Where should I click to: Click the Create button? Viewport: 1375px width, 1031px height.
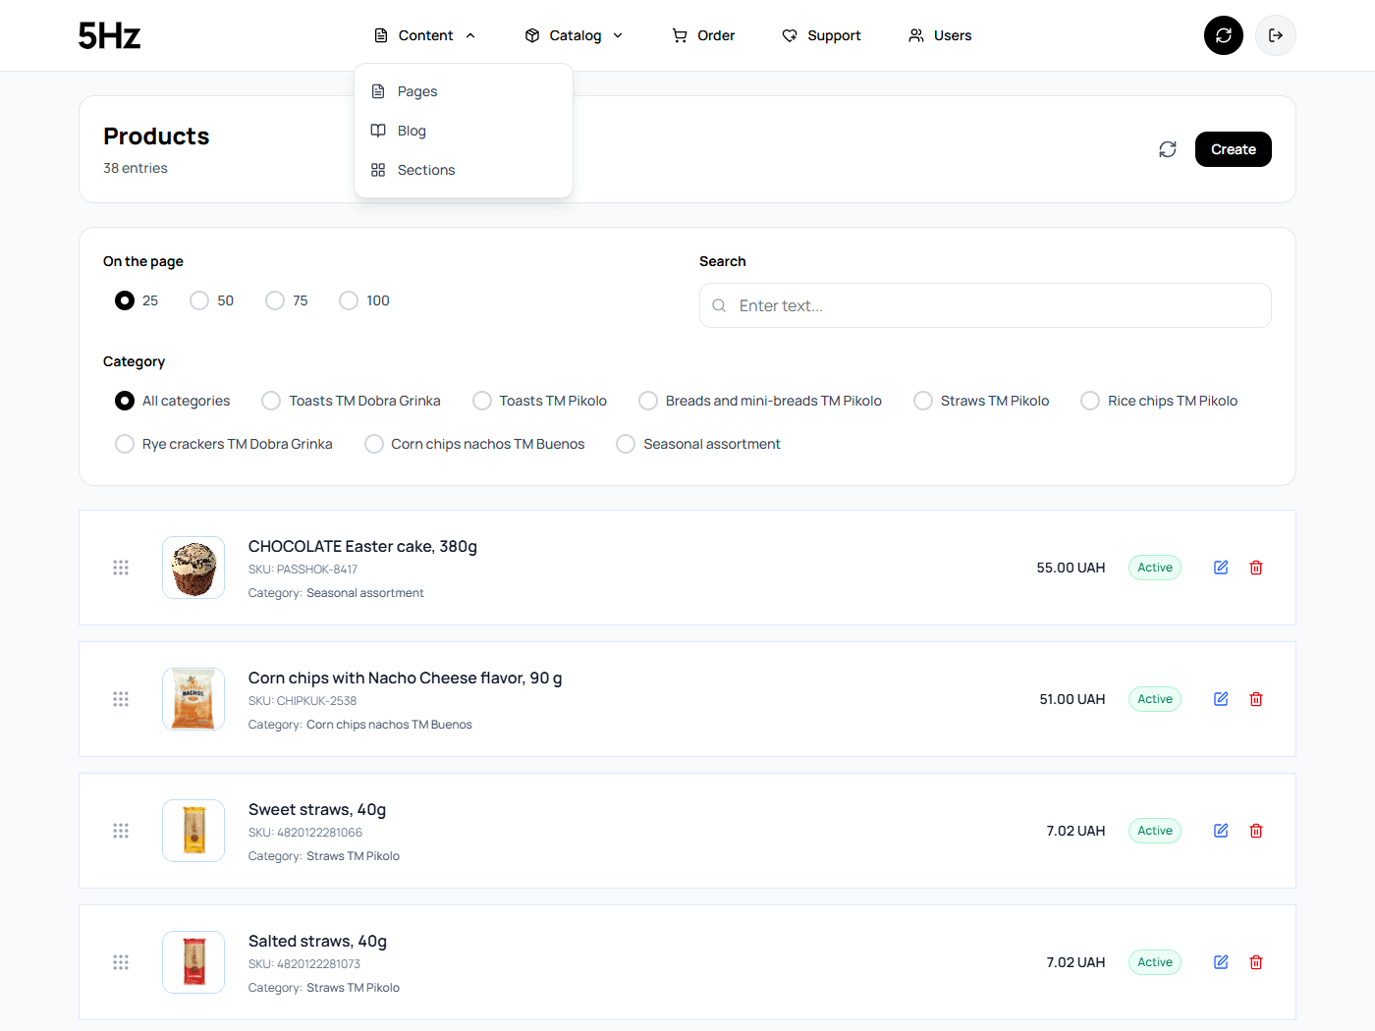click(1233, 149)
